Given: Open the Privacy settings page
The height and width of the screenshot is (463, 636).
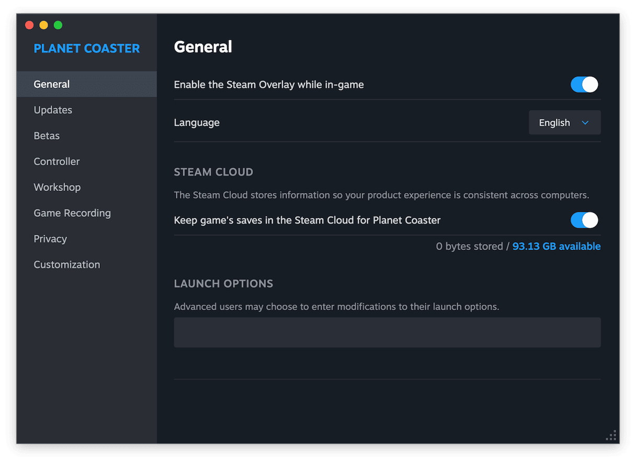Looking at the screenshot, I should (x=50, y=239).
